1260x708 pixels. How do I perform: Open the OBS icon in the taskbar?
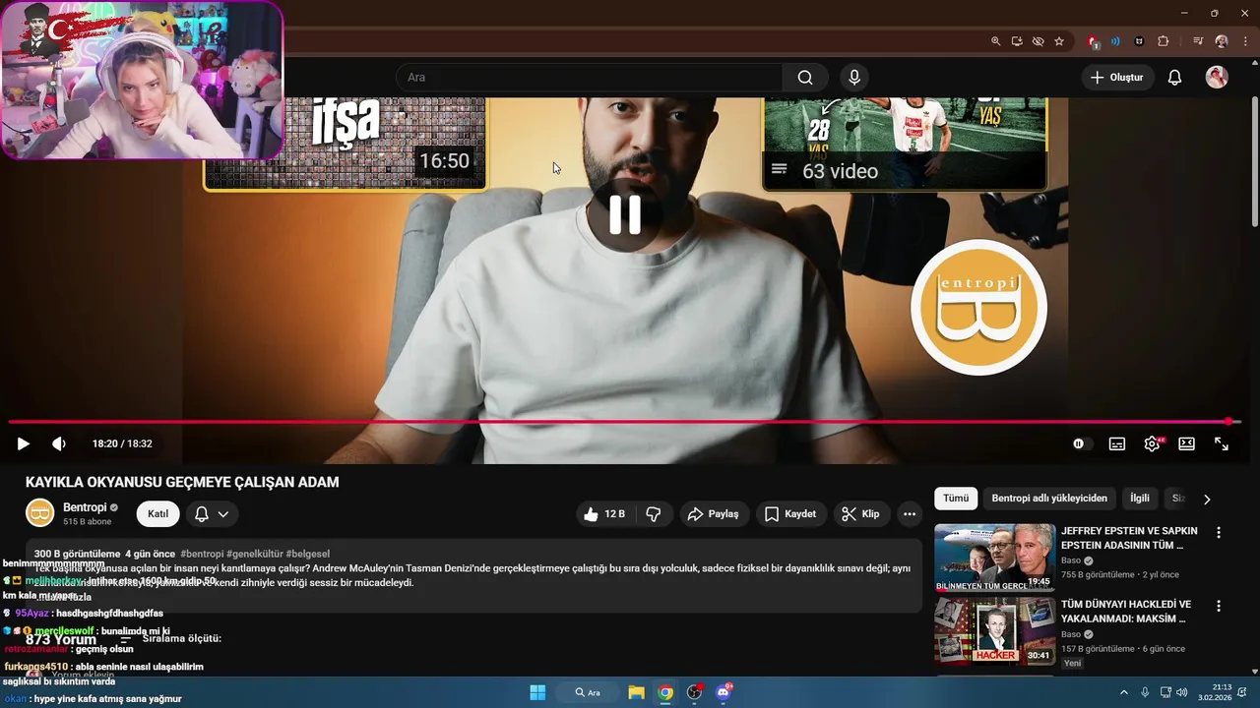695,692
